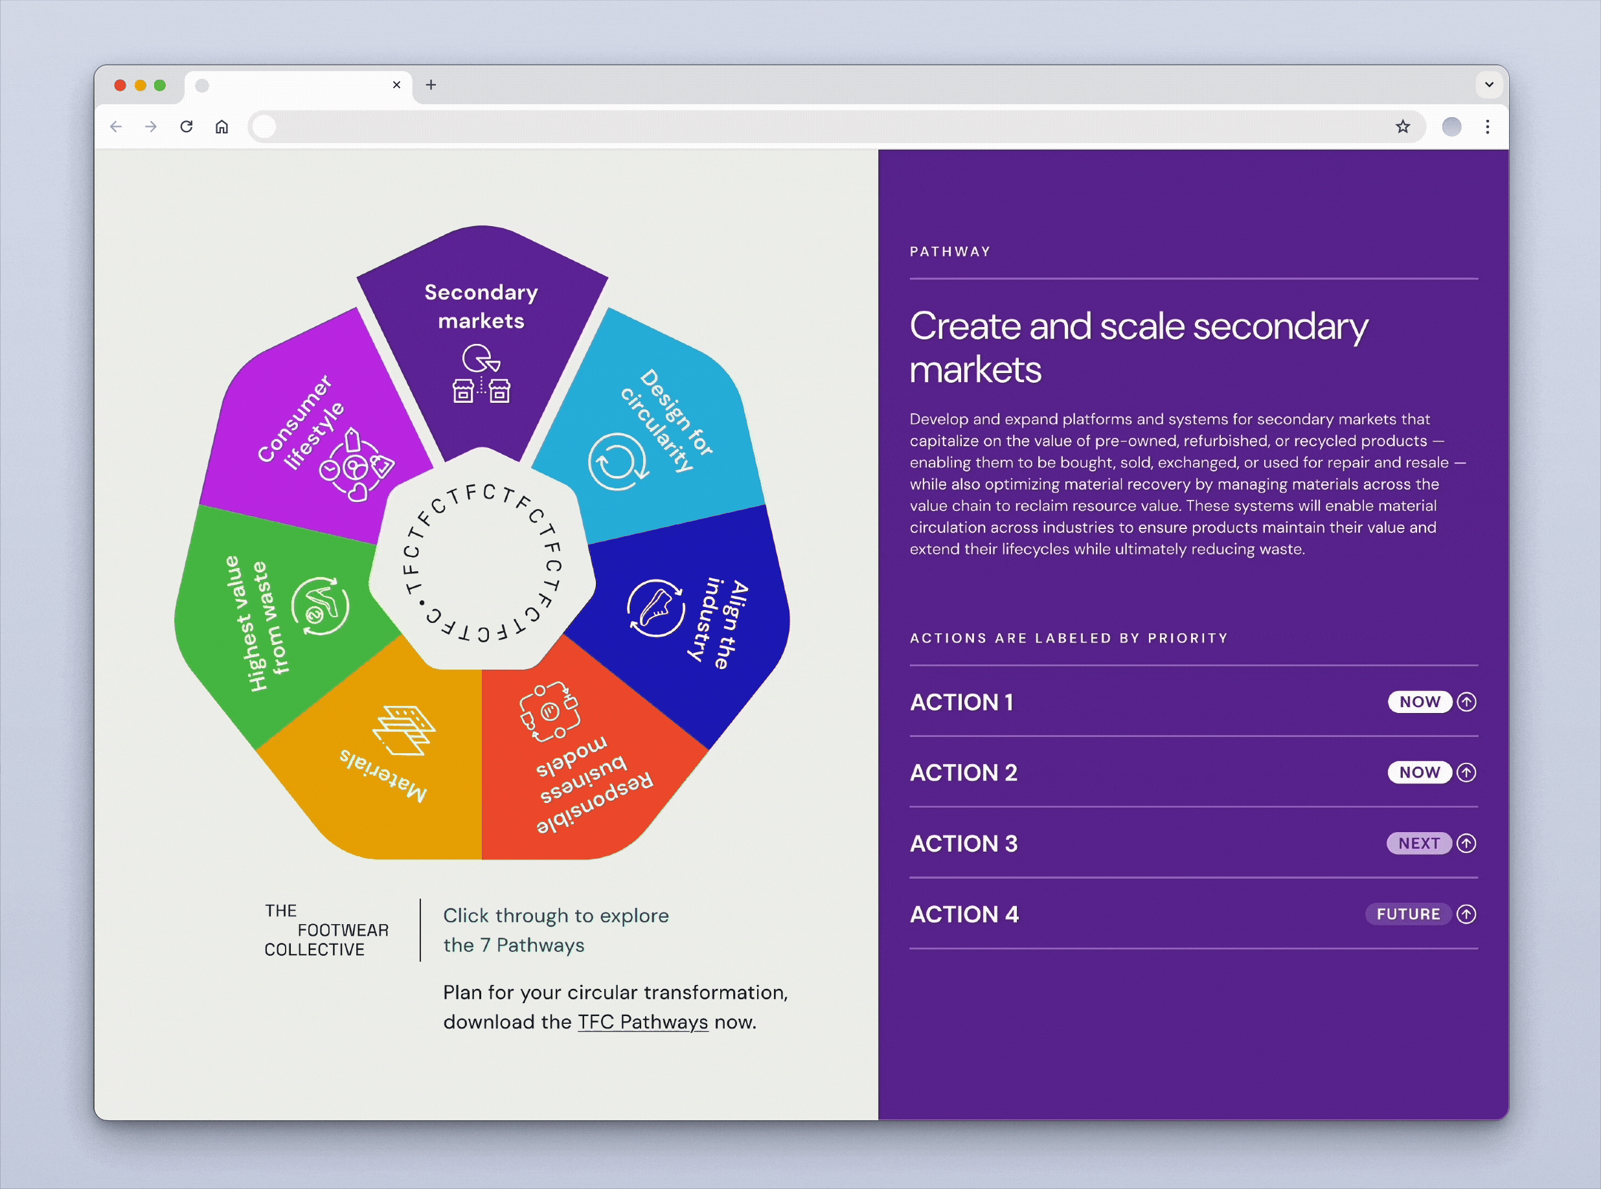Bookmark this page with the star icon

pyautogui.click(x=1402, y=127)
